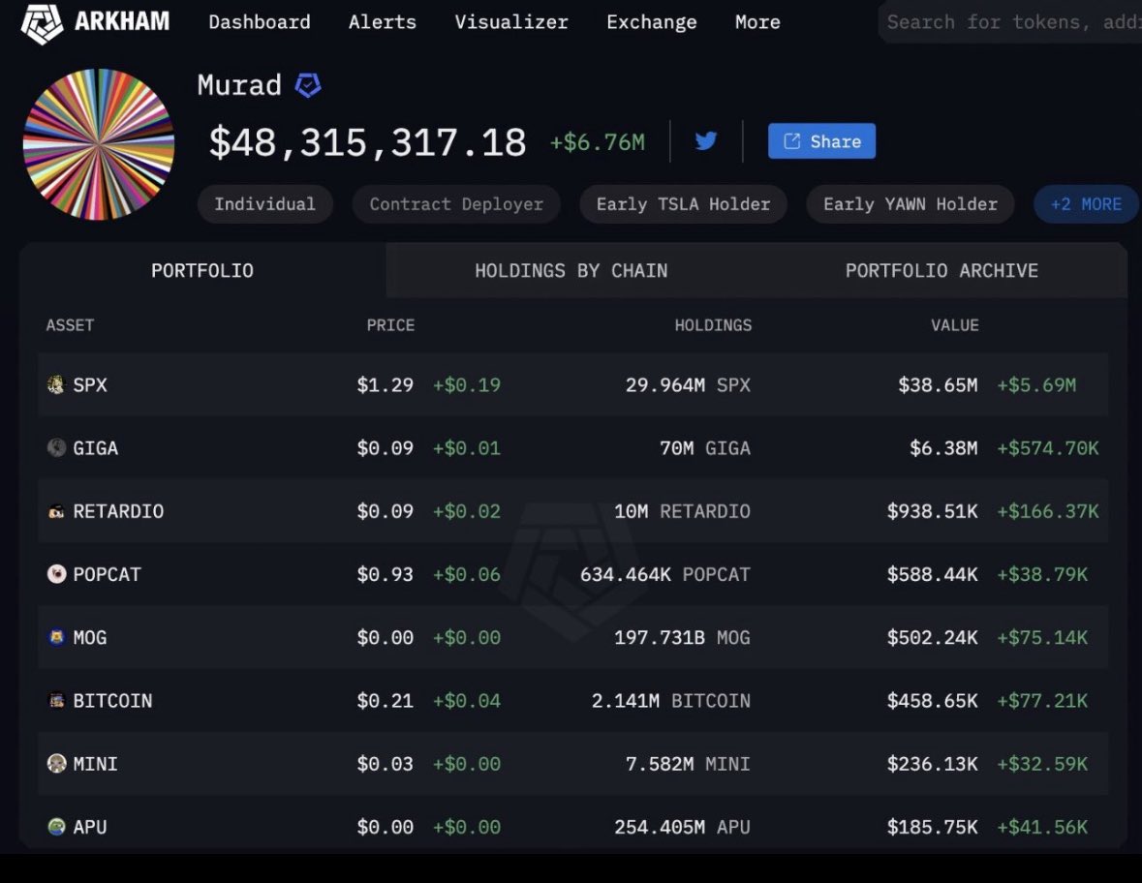Click the GIGA value change +$574.70K
1142x883 pixels.
tap(1047, 448)
